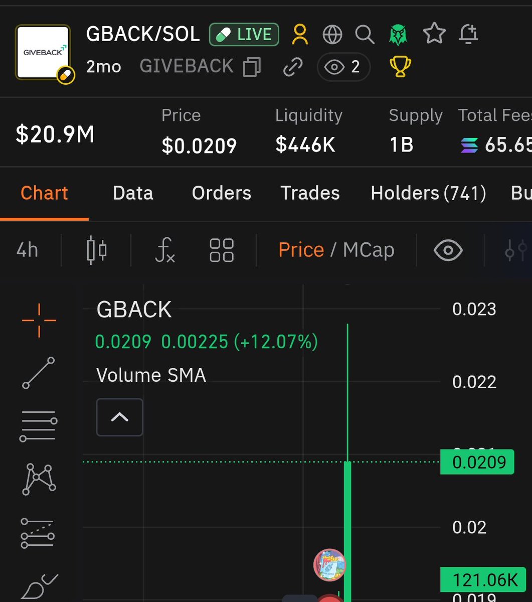532x602 pixels.
Task: Click the green 0.0209 price axis label
Action: point(477,462)
